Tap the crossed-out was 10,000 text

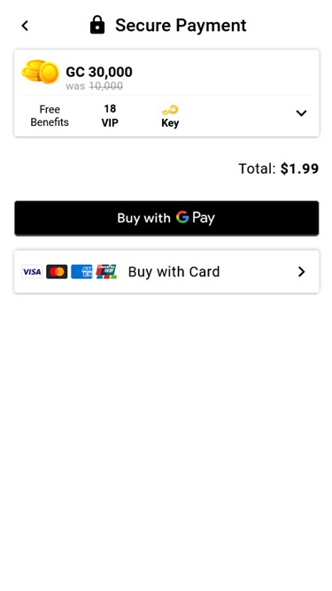coord(94,86)
